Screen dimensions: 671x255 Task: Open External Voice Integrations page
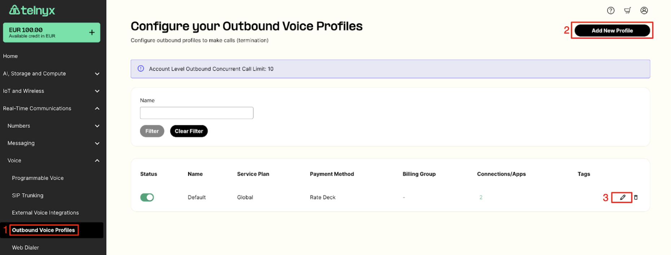click(45, 212)
